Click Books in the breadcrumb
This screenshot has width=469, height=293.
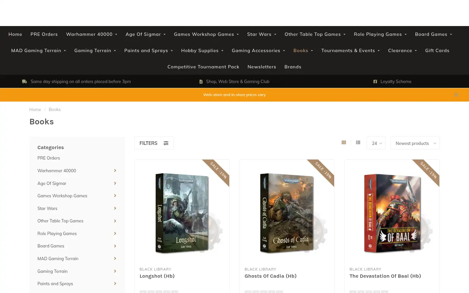point(55,109)
